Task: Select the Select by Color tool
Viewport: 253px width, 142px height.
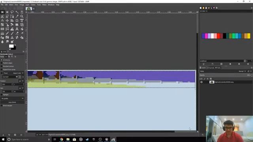Action: (22, 12)
